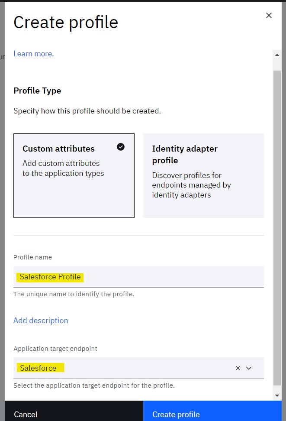Clear the Salesforce endpoint selection
The width and height of the screenshot is (286, 421).
click(238, 368)
